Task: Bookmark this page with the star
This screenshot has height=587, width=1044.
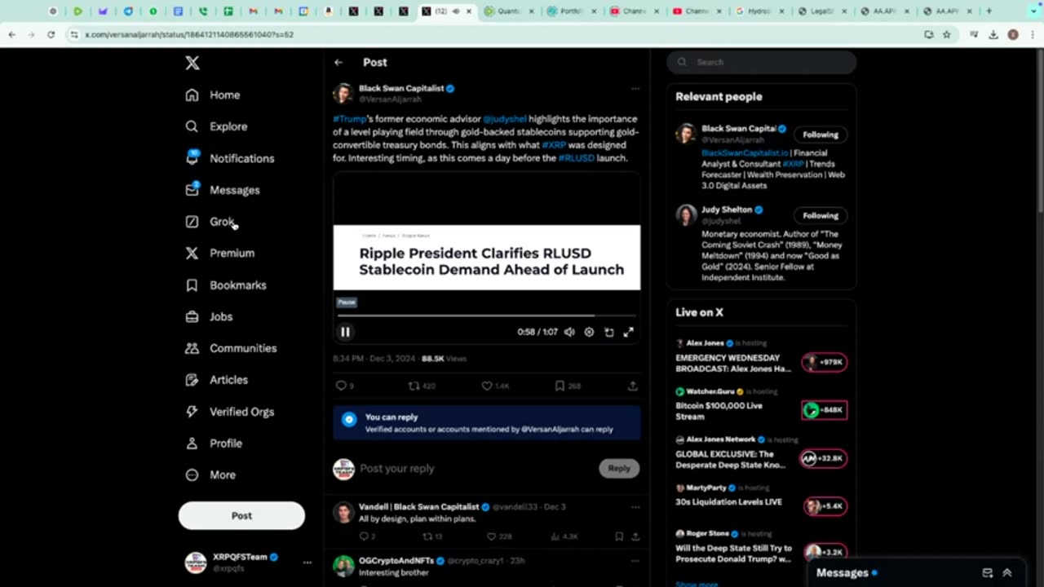Action: [x=946, y=35]
